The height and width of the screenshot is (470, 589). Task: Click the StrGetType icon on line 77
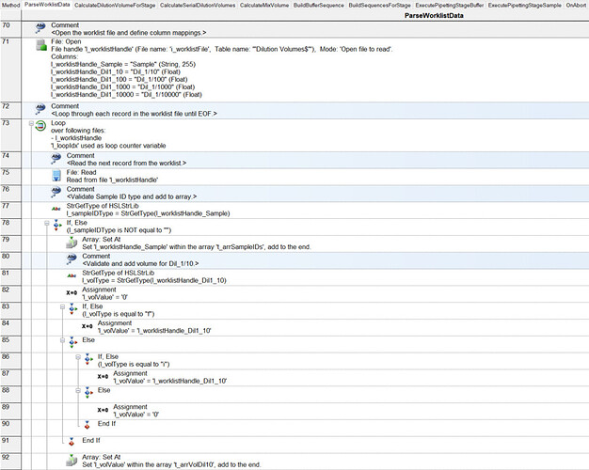point(56,209)
